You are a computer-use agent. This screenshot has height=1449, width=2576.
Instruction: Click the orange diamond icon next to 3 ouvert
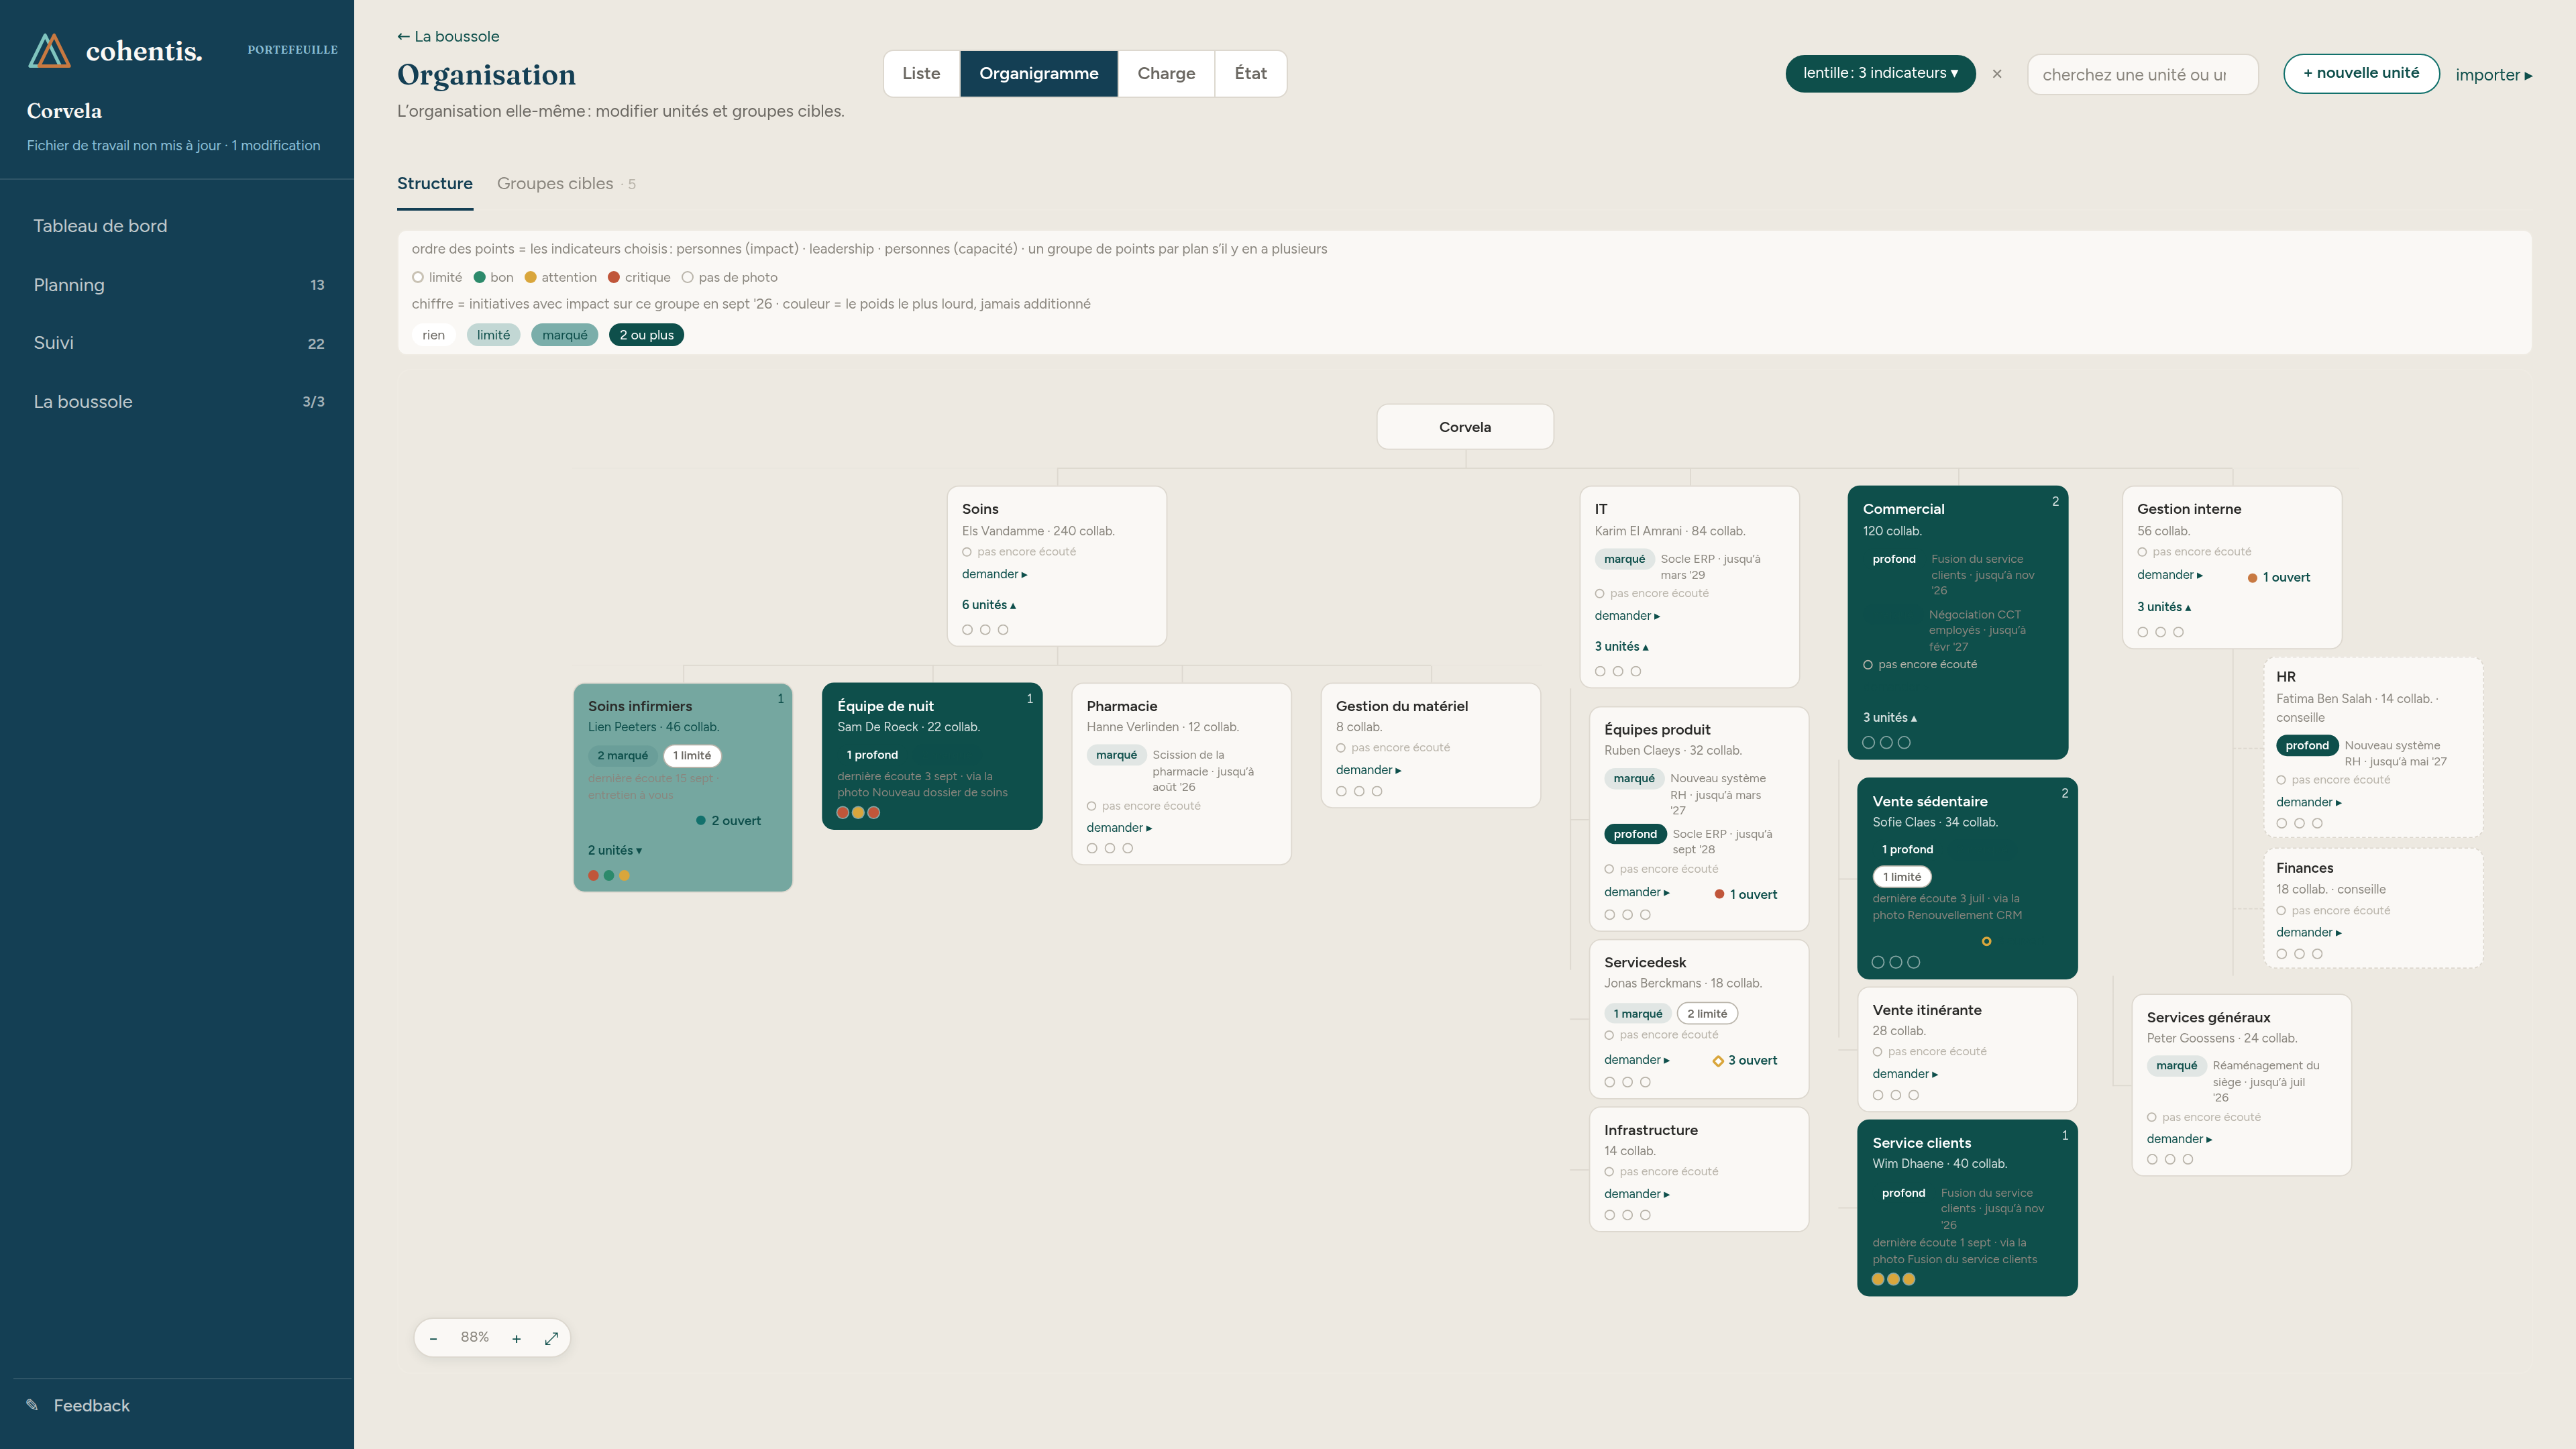pos(1718,1061)
